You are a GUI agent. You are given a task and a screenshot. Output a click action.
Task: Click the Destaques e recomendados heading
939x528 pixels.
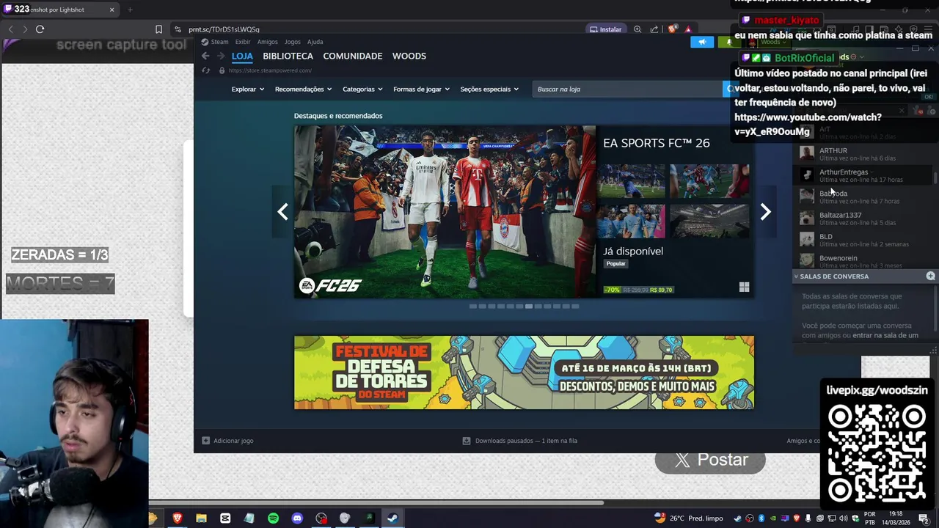point(338,116)
